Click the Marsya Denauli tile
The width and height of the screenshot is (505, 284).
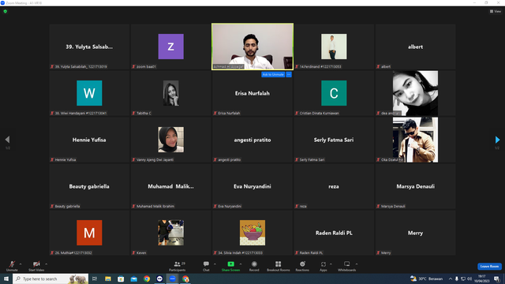tap(415, 186)
